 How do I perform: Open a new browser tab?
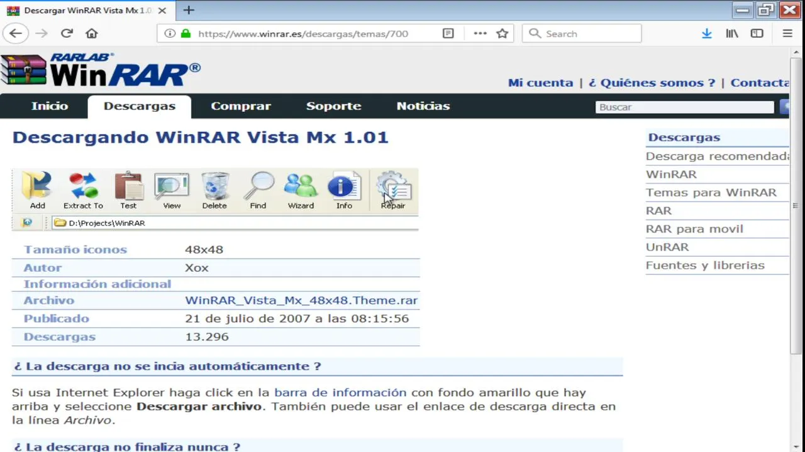189,10
